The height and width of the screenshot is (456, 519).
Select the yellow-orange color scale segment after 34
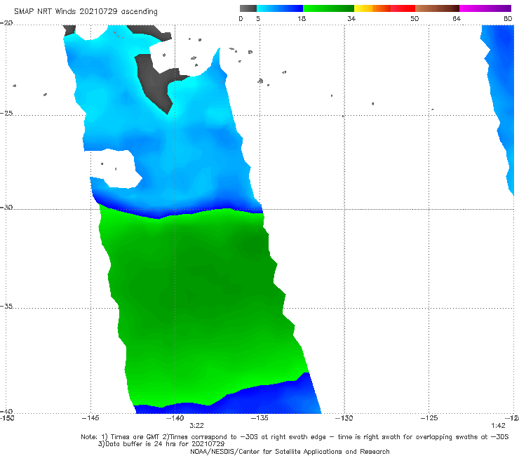(372, 8)
